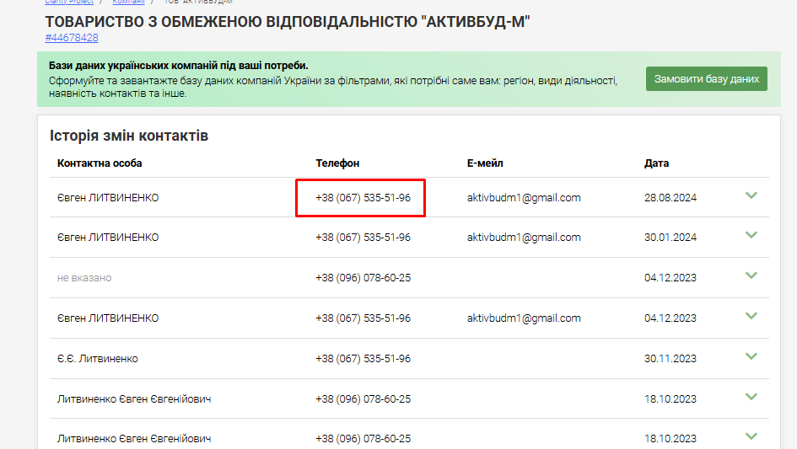Go to the Clarity Project breadcrumb link

pyautogui.click(x=69, y=3)
